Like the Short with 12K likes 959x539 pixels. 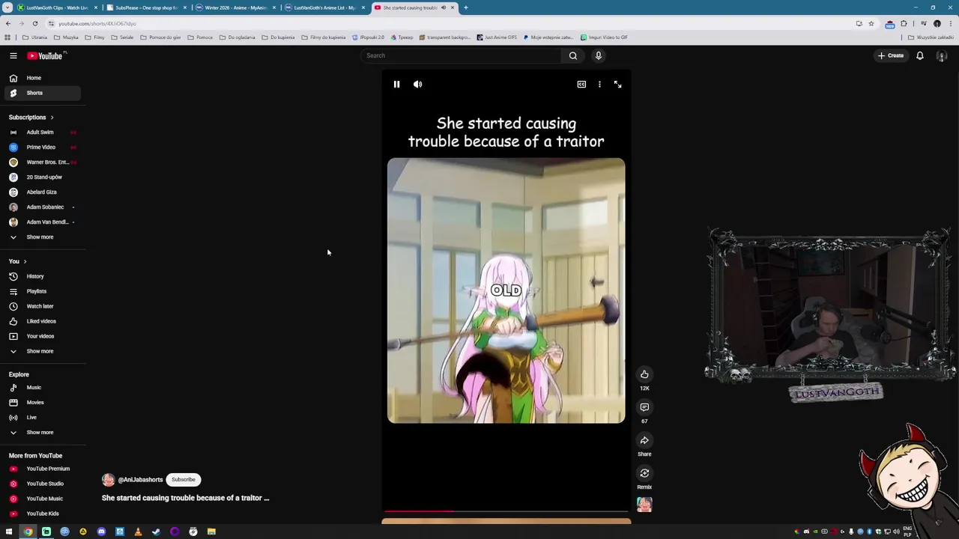644,374
